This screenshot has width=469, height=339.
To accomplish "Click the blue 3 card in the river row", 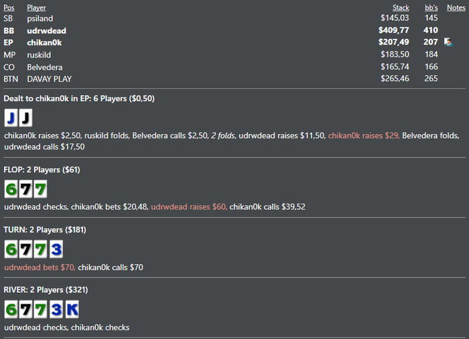I will click(56, 310).
